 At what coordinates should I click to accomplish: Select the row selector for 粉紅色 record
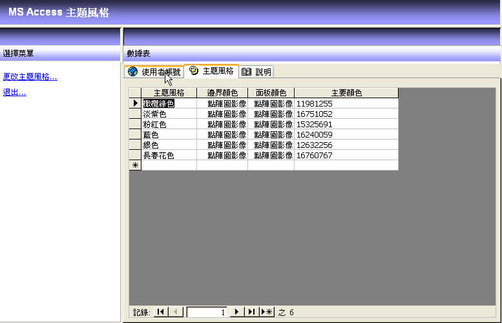coord(135,124)
